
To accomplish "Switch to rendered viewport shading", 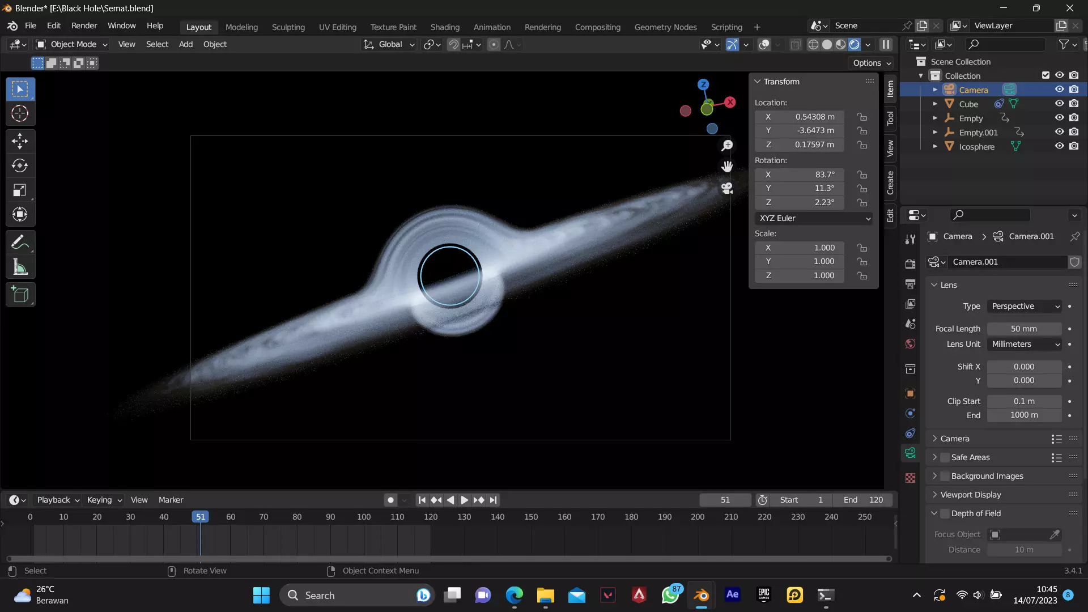I will (854, 44).
